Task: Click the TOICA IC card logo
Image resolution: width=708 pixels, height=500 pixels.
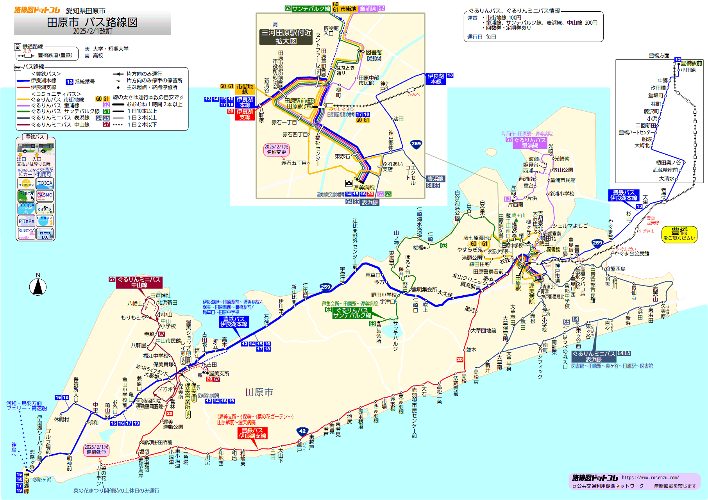Action: point(45,183)
